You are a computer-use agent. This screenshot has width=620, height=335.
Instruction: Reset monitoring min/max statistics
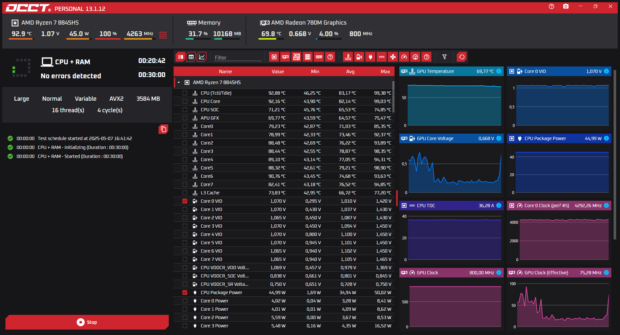coord(461,57)
